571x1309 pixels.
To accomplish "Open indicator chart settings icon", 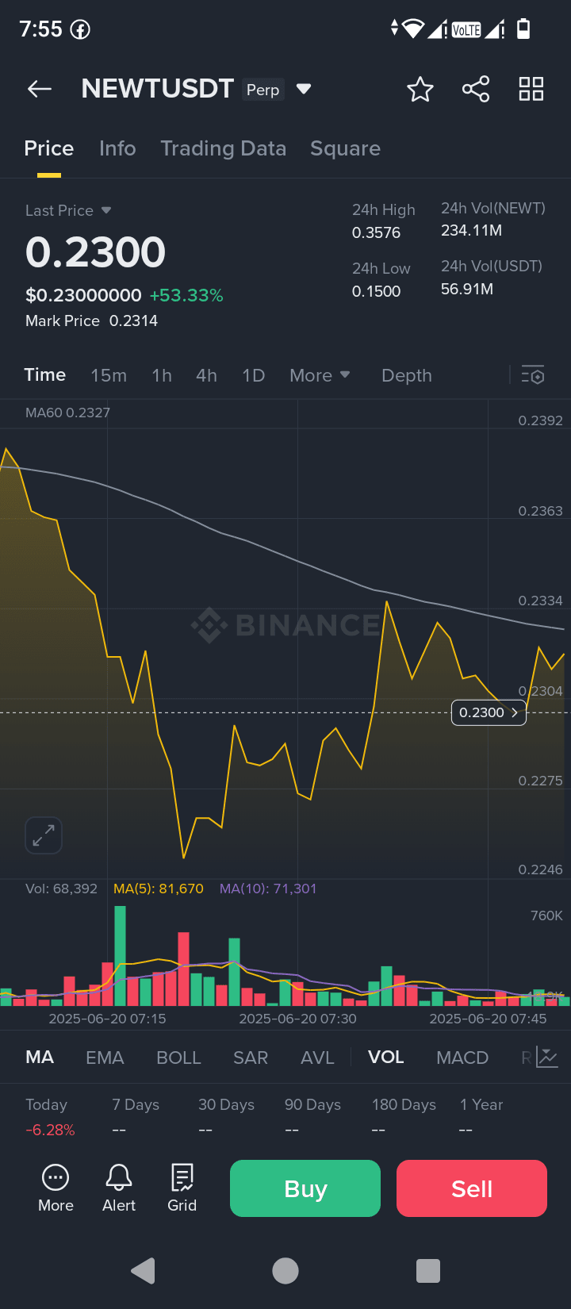I will (x=547, y=1057).
